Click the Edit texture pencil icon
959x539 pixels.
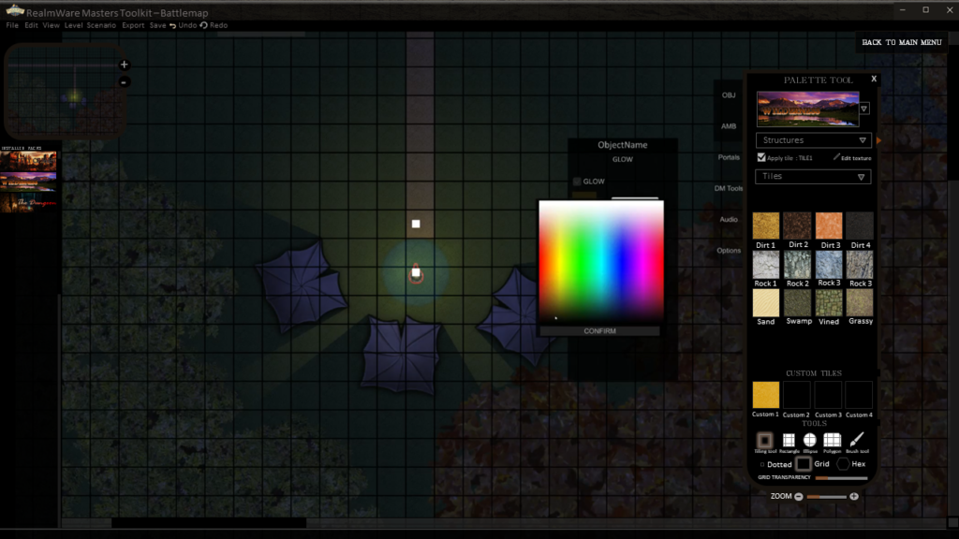coord(836,158)
